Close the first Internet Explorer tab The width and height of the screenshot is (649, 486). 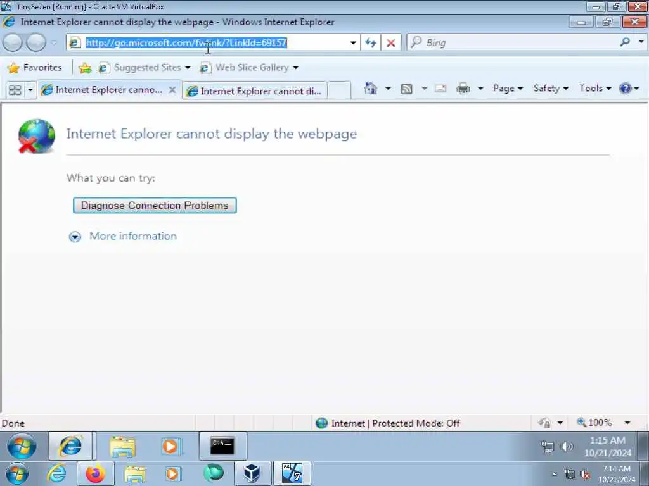tap(172, 90)
